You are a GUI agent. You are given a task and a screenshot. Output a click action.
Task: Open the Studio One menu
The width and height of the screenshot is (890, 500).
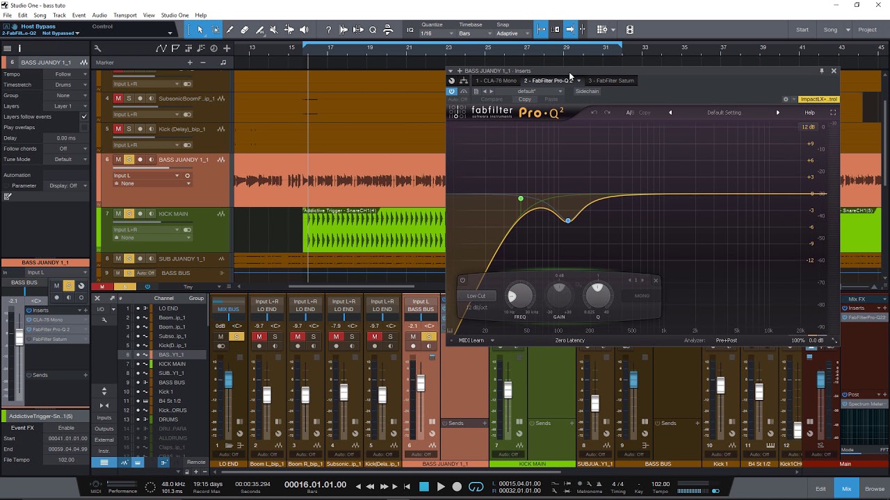click(175, 15)
